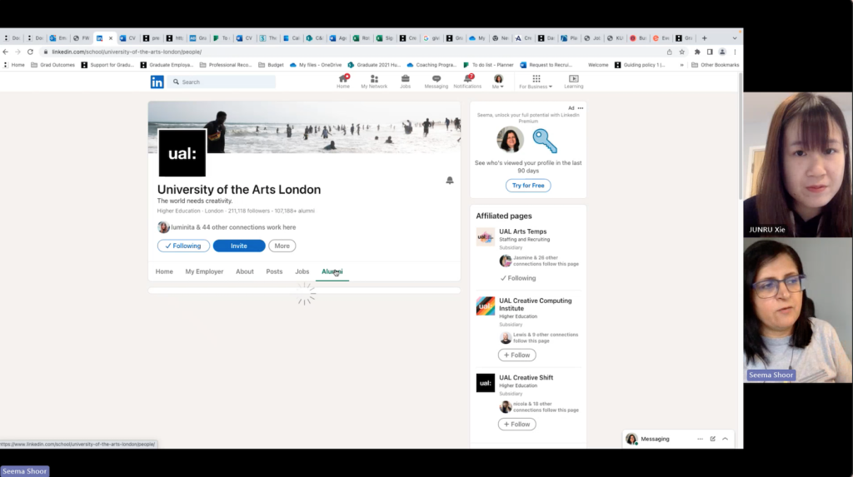Open the browser profile avatar icon
Viewport: 853px width, 477px height.
pos(722,52)
